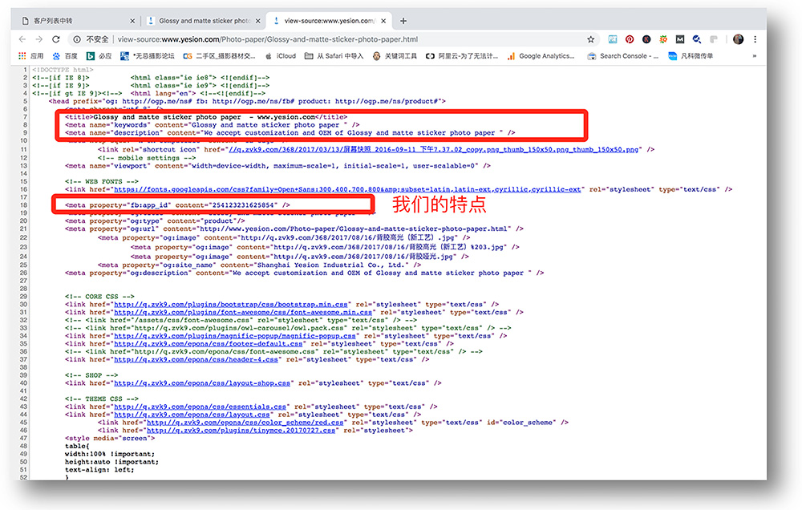Open the Chrome three-dot menu
This screenshot has width=802, height=510.
[x=755, y=39]
